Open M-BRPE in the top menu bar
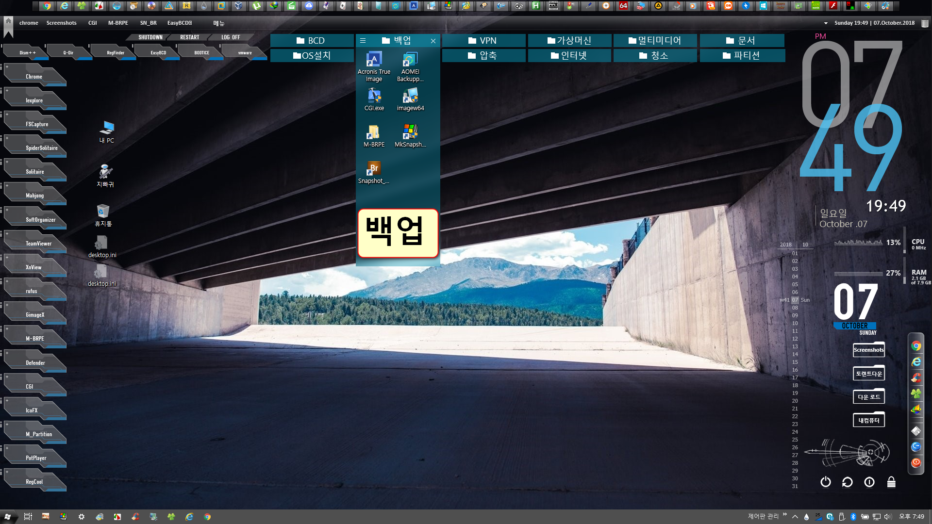 pyautogui.click(x=118, y=23)
